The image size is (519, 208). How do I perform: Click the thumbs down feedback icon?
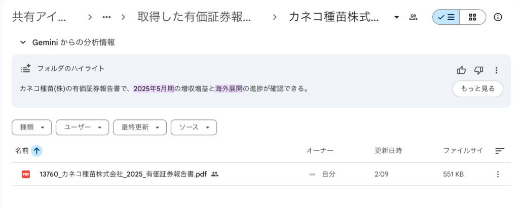tap(478, 70)
